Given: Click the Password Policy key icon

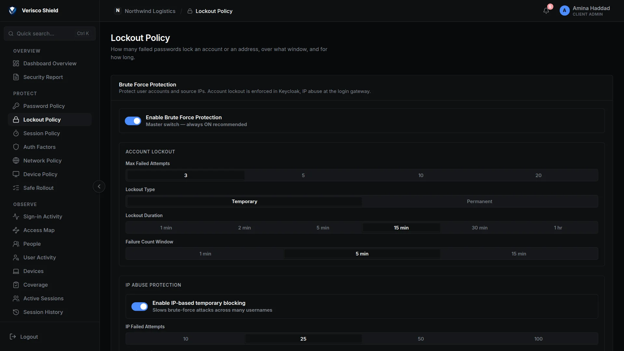Looking at the screenshot, I should (16, 106).
